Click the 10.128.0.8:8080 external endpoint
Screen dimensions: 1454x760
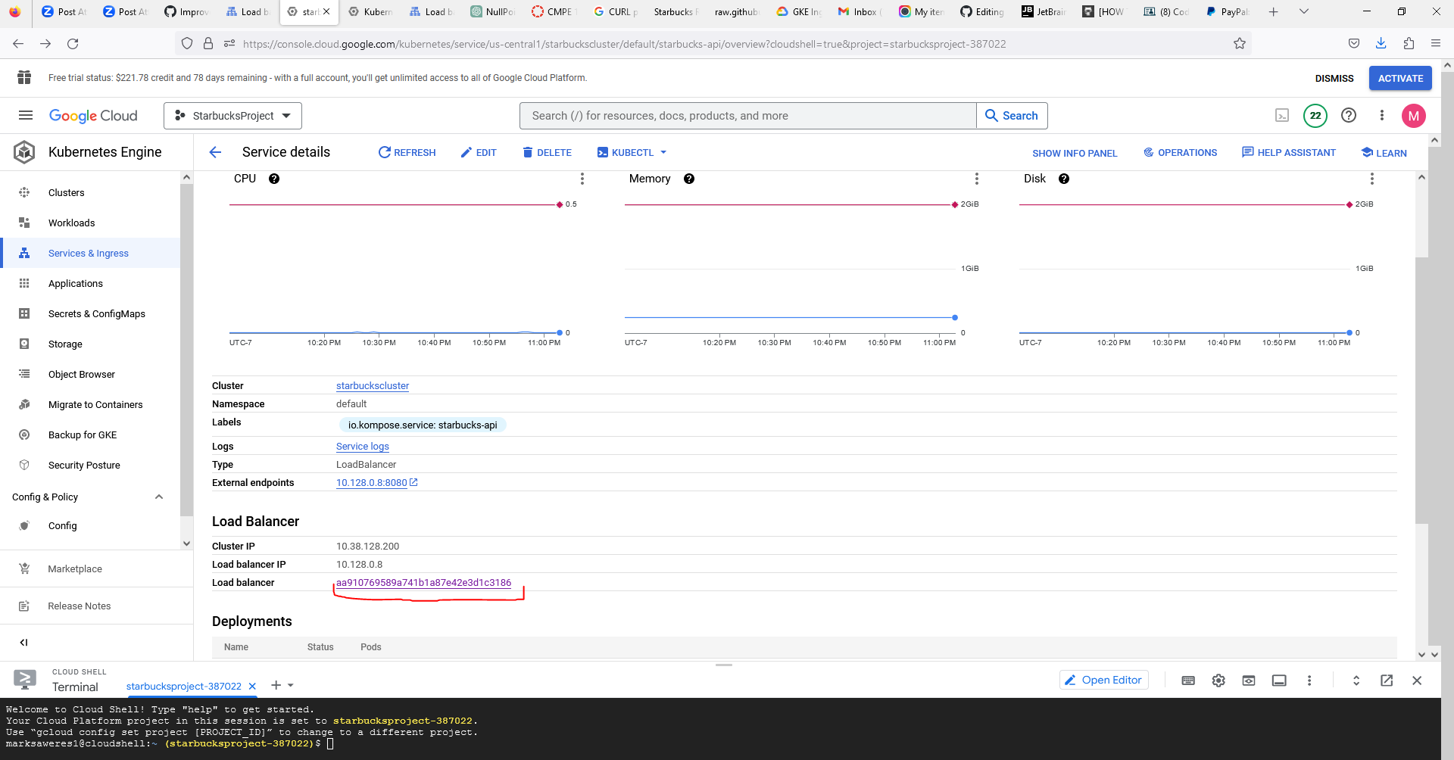point(371,482)
